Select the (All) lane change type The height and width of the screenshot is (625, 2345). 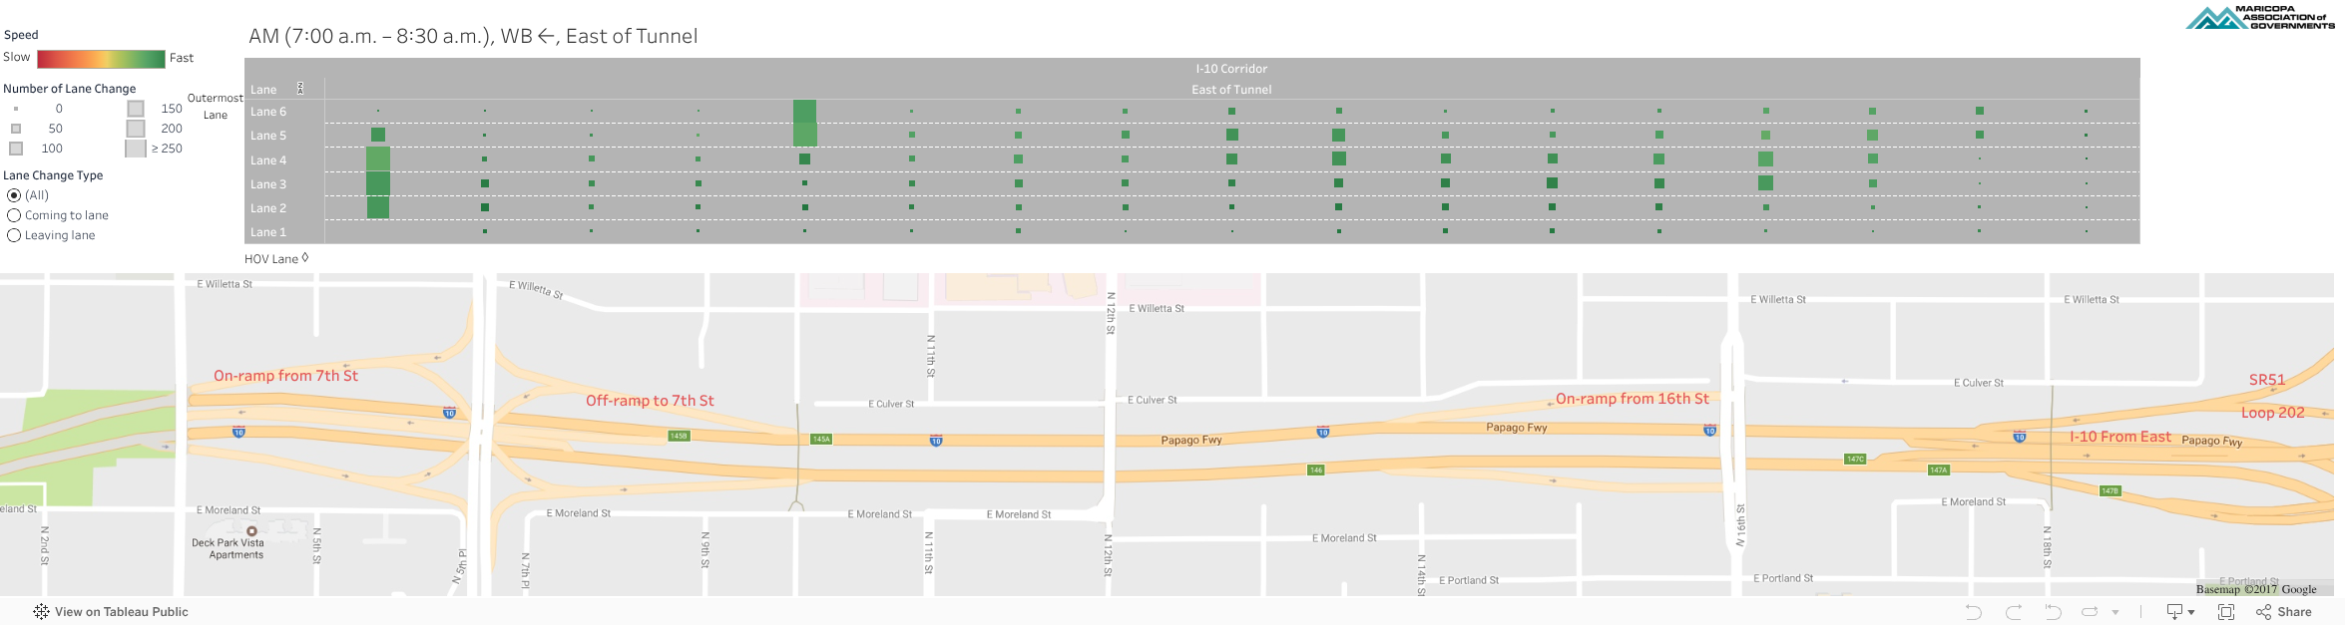coord(14,195)
